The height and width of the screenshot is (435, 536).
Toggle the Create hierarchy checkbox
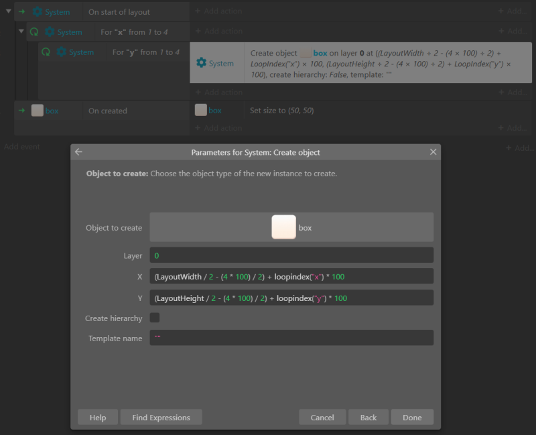click(155, 318)
